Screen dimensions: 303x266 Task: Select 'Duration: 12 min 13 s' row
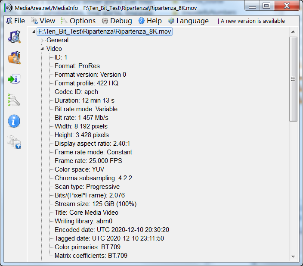click(84, 100)
